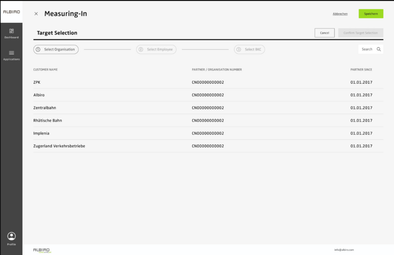Go to step 3 Select BKC
The image size is (394, 255).
(x=249, y=49)
